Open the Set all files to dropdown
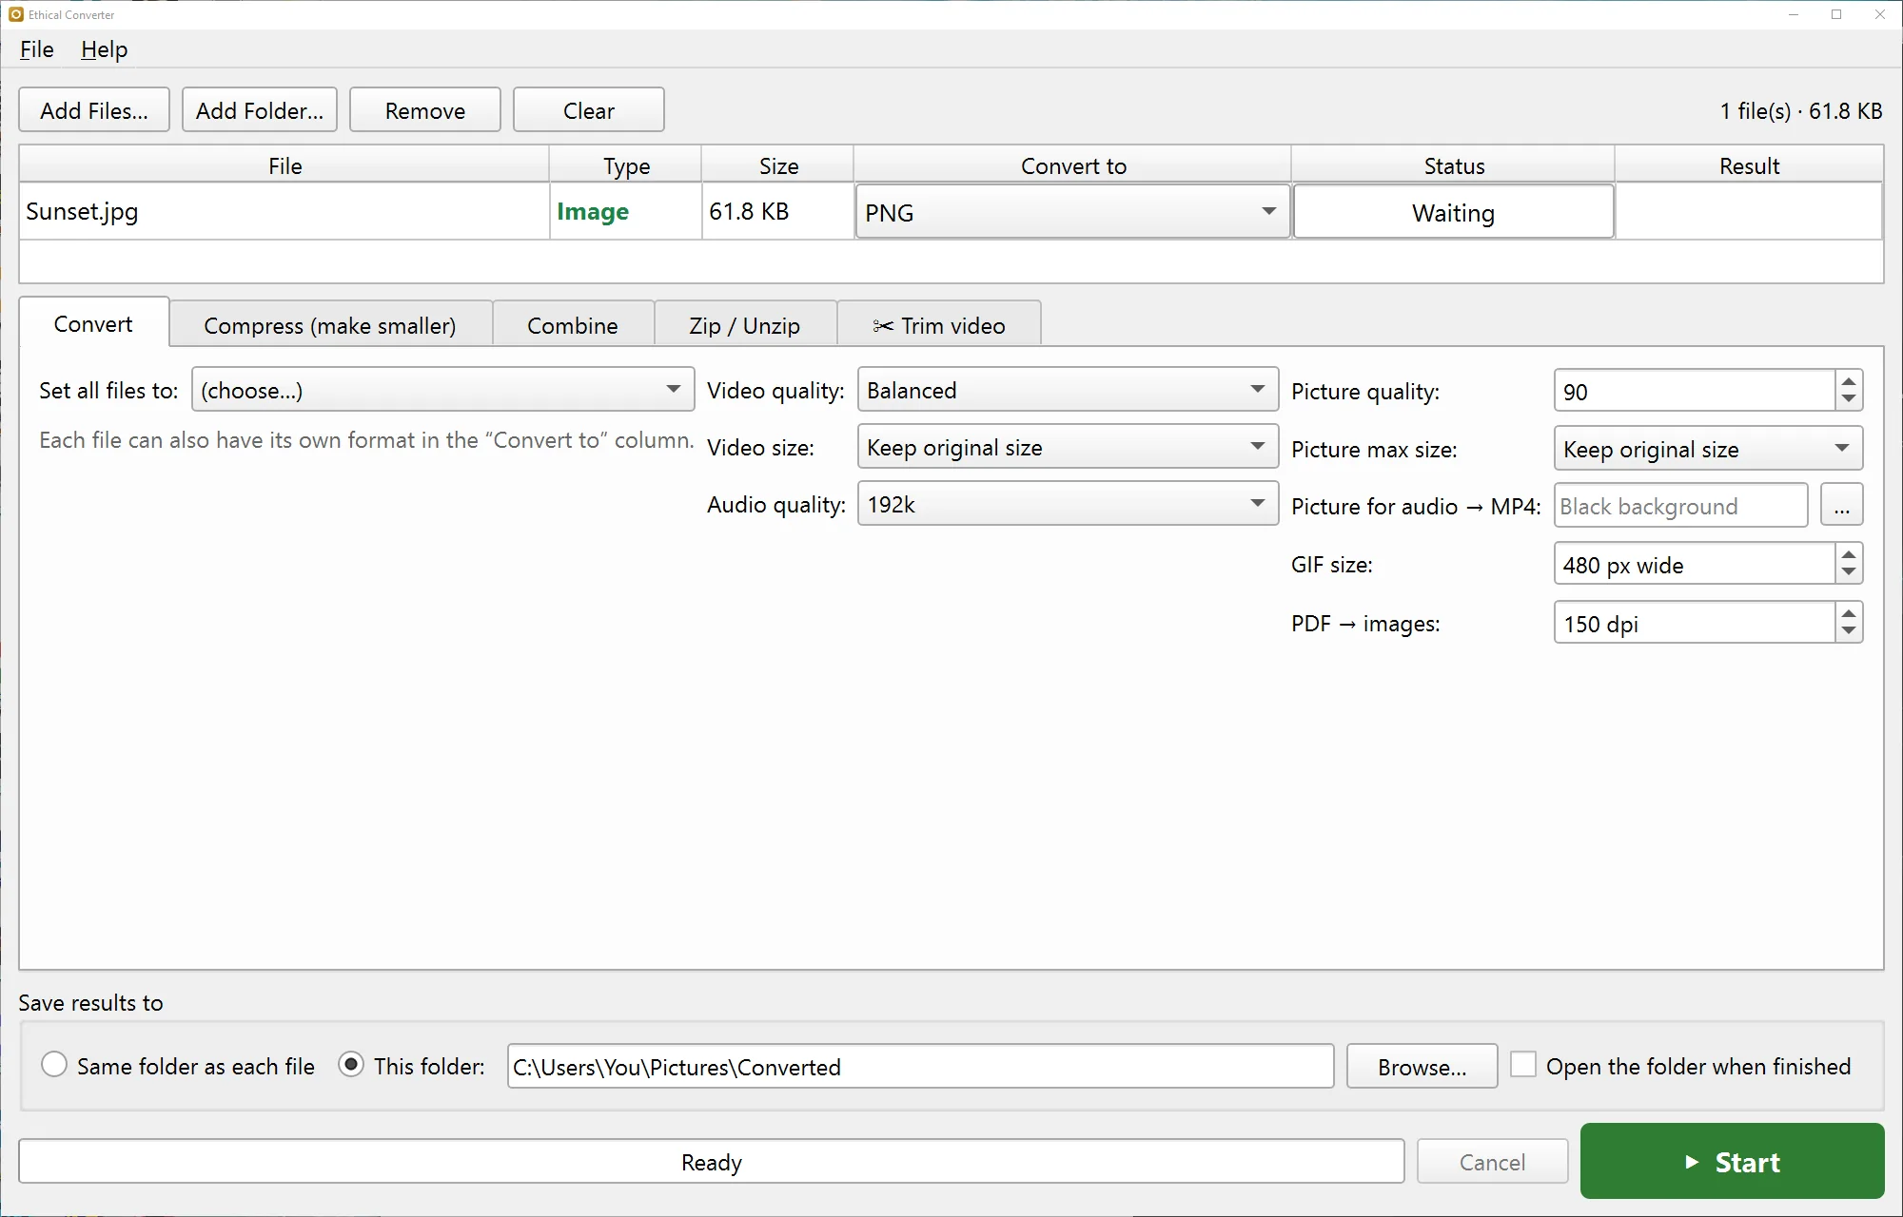 point(442,390)
